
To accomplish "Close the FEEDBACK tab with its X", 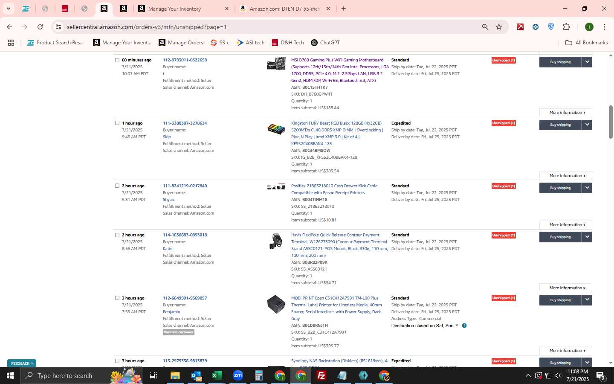I will [32, 363].
